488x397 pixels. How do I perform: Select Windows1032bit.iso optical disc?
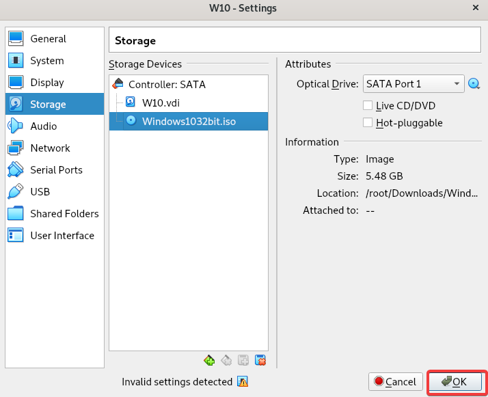pos(189,122)
